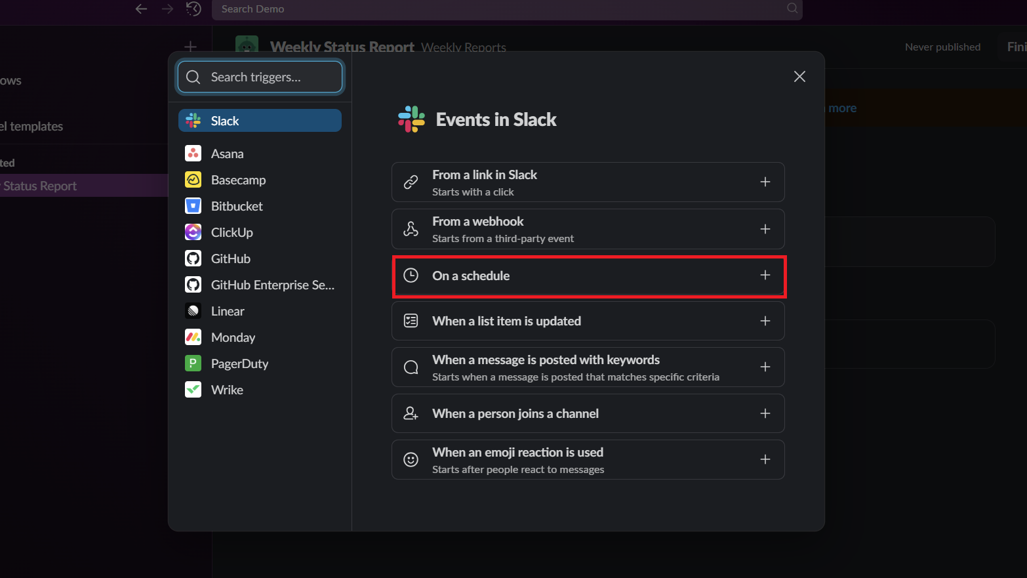
Task: Click the PagerDuty label in the list
Action: pyautogui.click(x=239, y=363)
